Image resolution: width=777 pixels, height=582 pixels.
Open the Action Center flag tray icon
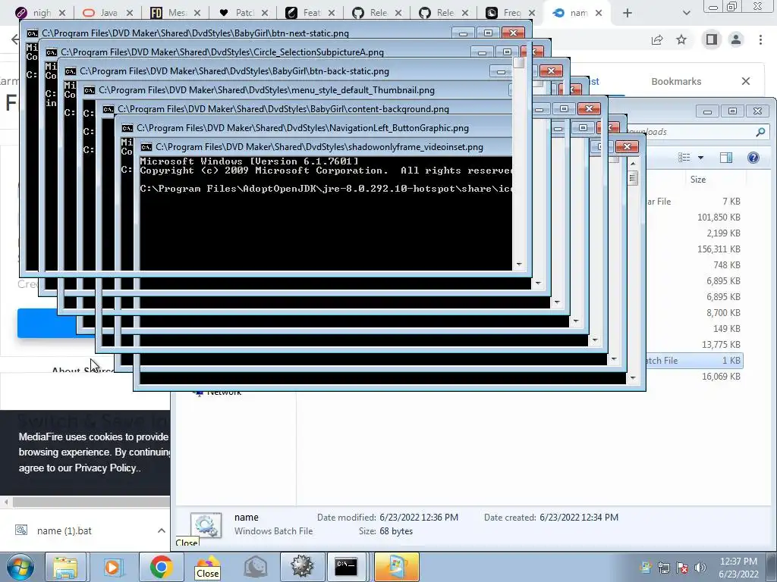coord(682,567)
